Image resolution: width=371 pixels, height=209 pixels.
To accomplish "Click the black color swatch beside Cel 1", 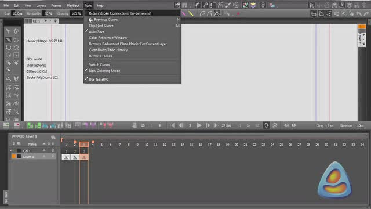I will point(19,150).
